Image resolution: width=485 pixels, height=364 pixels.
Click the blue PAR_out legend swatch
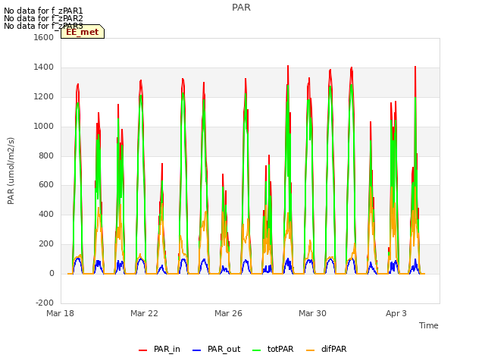coord(197,350)
